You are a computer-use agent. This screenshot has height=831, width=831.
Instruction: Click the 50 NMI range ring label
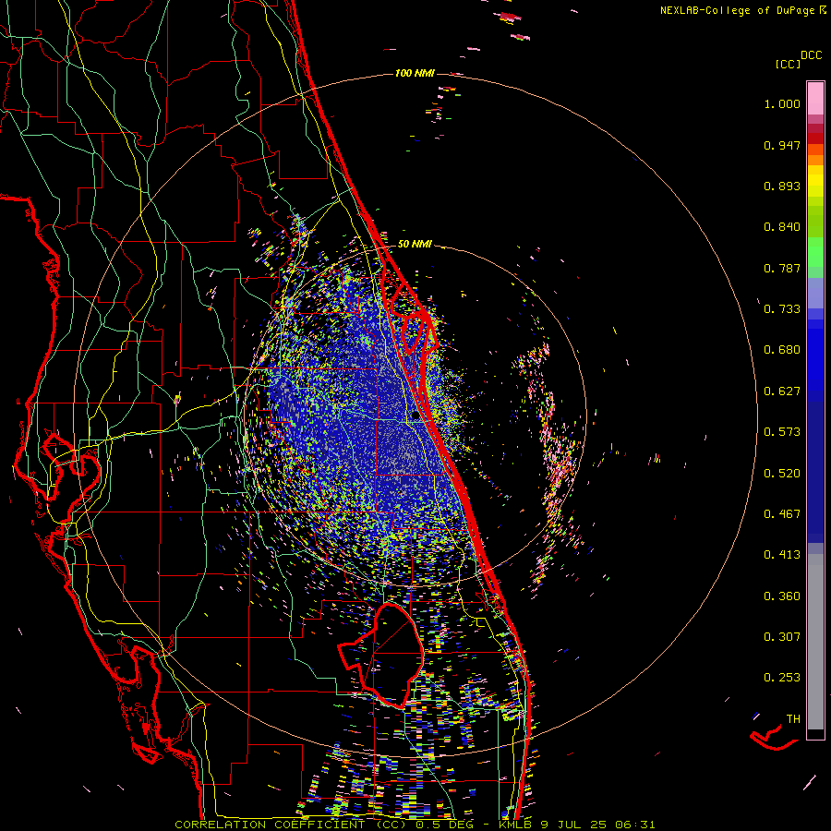(415, 245)
